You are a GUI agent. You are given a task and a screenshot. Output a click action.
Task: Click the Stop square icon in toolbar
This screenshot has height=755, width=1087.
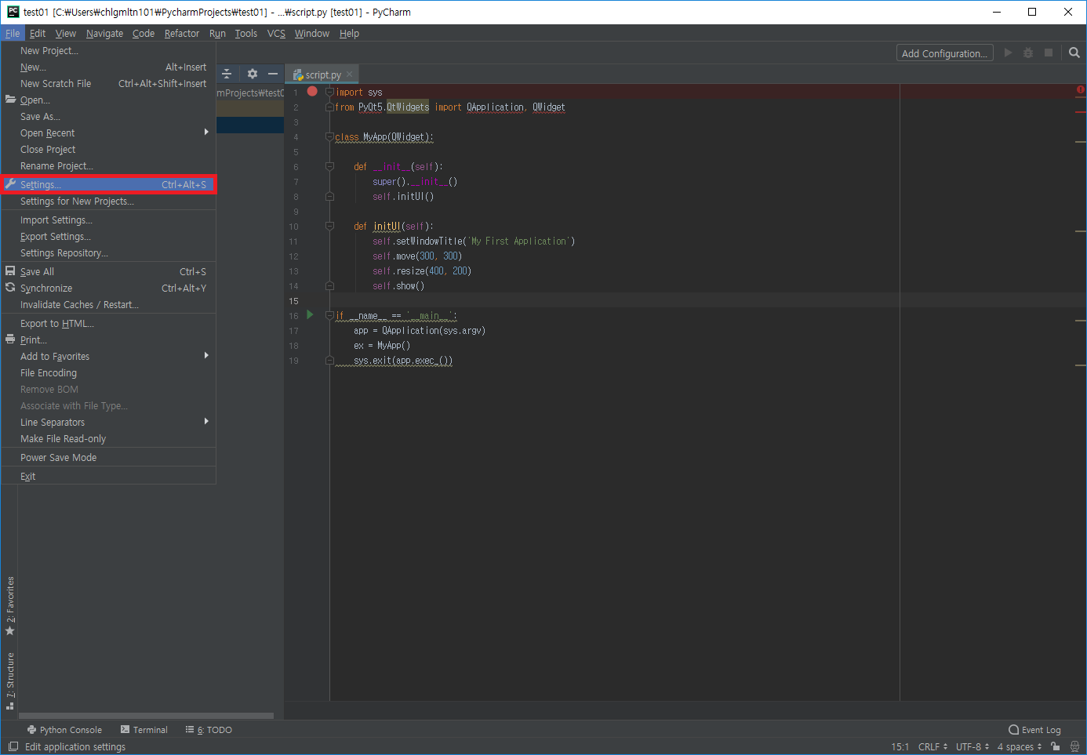coord(1049,53)
